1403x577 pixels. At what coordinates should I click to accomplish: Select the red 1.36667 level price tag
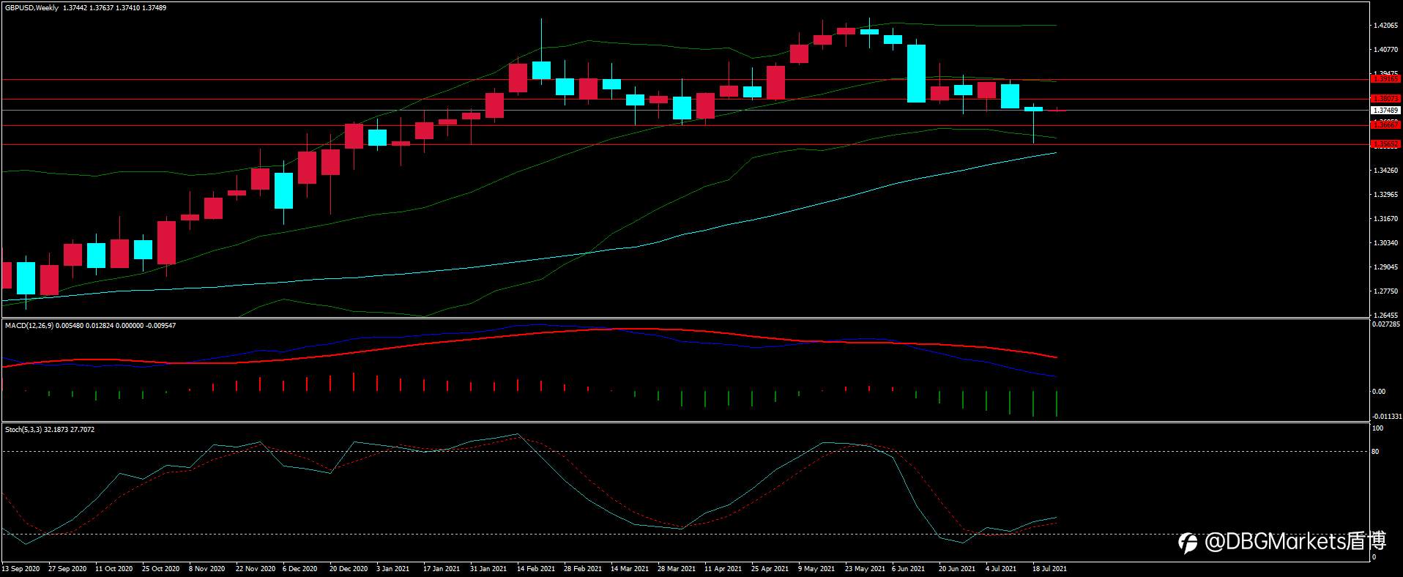pyautogui.click(x=1385, y=125)
